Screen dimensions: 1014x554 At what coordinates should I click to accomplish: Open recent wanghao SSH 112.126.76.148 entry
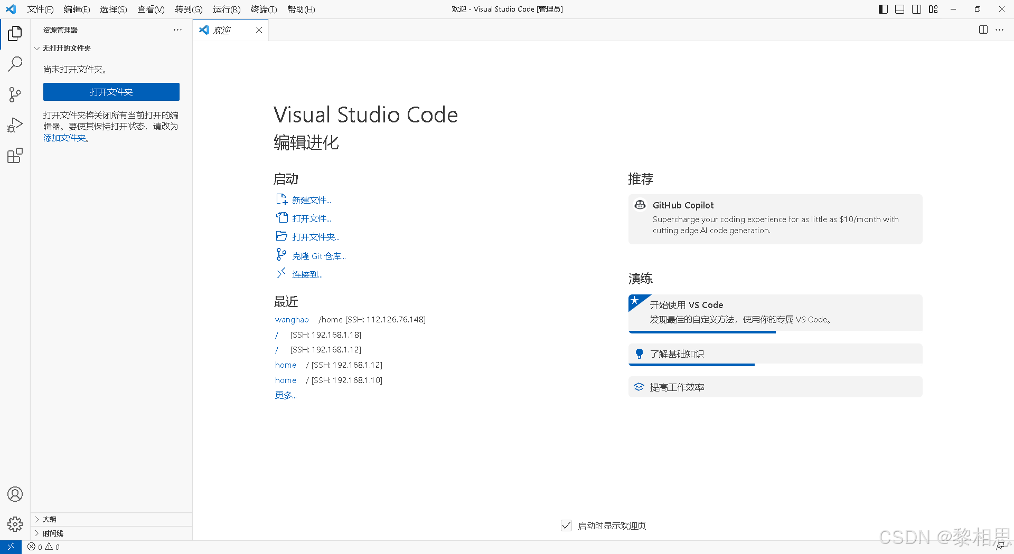click(292, 319)
